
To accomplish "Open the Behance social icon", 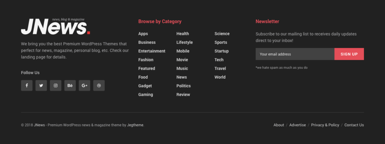I will 70,85.
